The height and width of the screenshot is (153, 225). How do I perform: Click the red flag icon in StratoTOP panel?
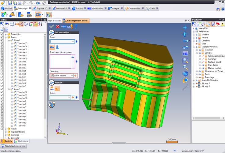[x=218, y=24]
